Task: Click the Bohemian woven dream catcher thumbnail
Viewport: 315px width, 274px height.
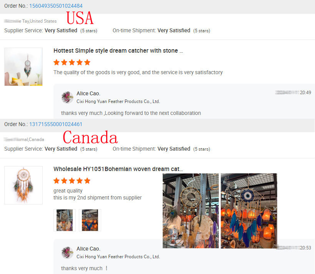Action: pyautogui.click(x=23, y=185)
